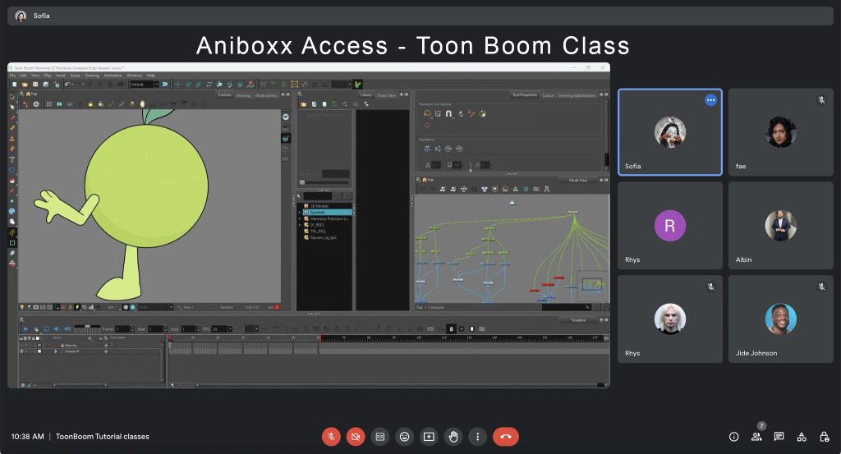Click the Undo arrow icon
Viewport: 841px width, 454px height.
point(67,85)
